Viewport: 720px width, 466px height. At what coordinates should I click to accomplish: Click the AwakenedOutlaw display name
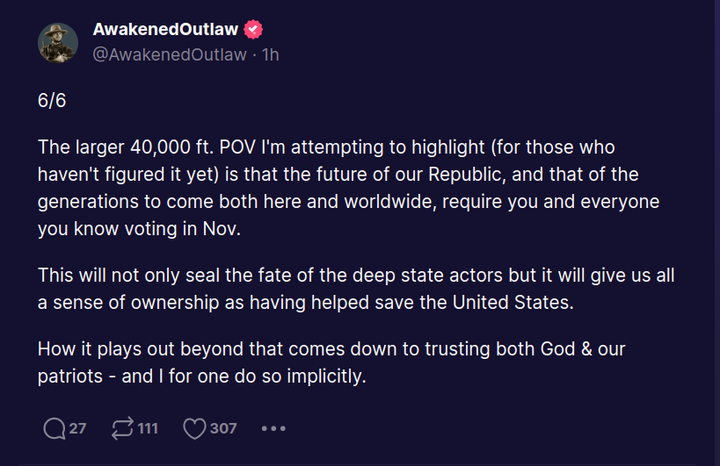coord(166,30)
